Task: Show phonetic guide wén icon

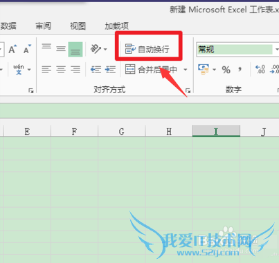Action: pos(19,69)
